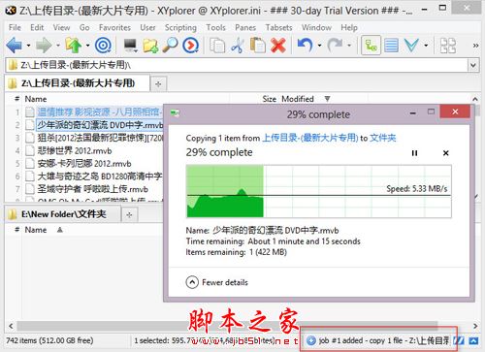Screen dimensions: 485x352
Task: Open the Help menu
Action: tap(349, 27)
